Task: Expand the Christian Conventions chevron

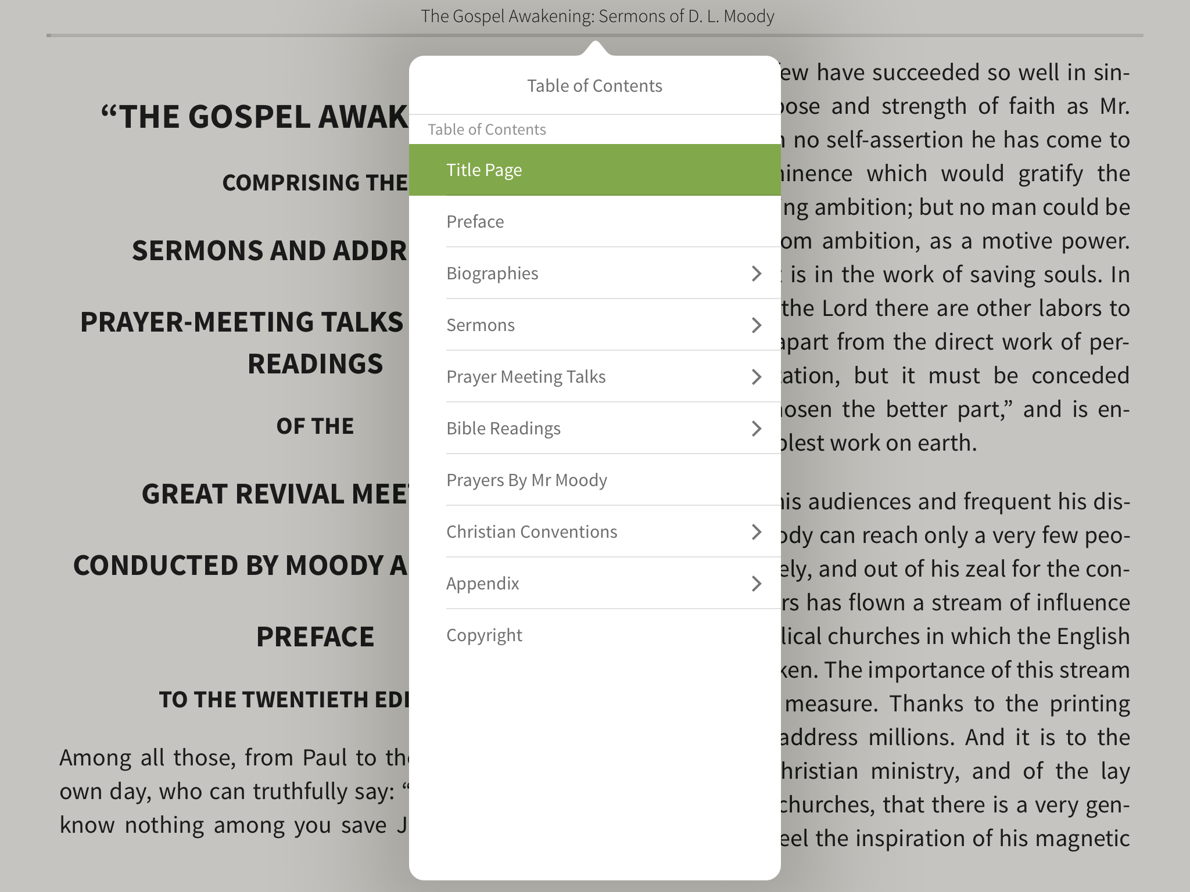Action: click(x=756, y=531)
